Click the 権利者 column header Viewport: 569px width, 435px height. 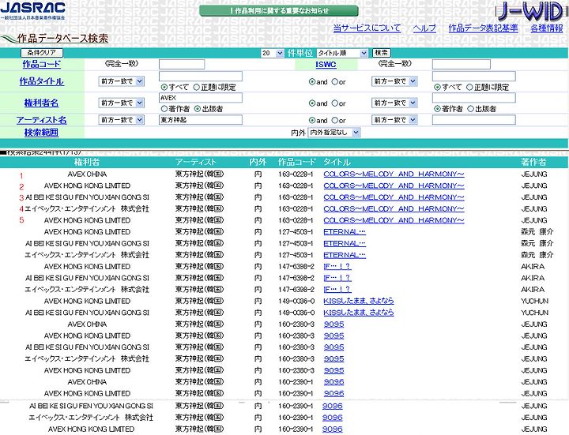pyautogui.click(x=87, y=162)
